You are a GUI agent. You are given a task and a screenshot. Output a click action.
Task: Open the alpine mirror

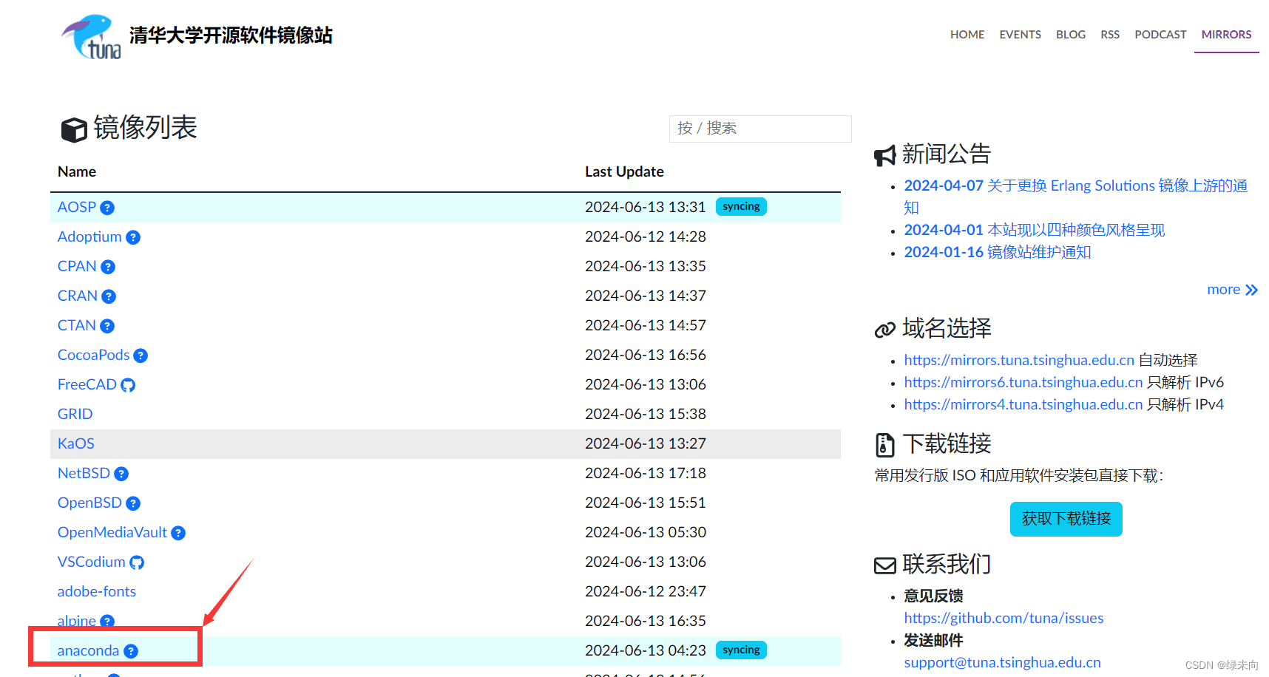(x=77, y=621)
